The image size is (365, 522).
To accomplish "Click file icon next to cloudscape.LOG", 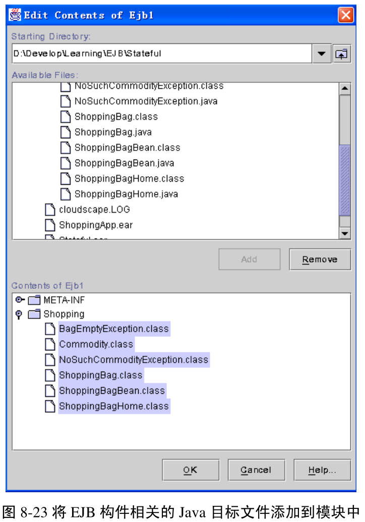I will click(x=50, y=210).
